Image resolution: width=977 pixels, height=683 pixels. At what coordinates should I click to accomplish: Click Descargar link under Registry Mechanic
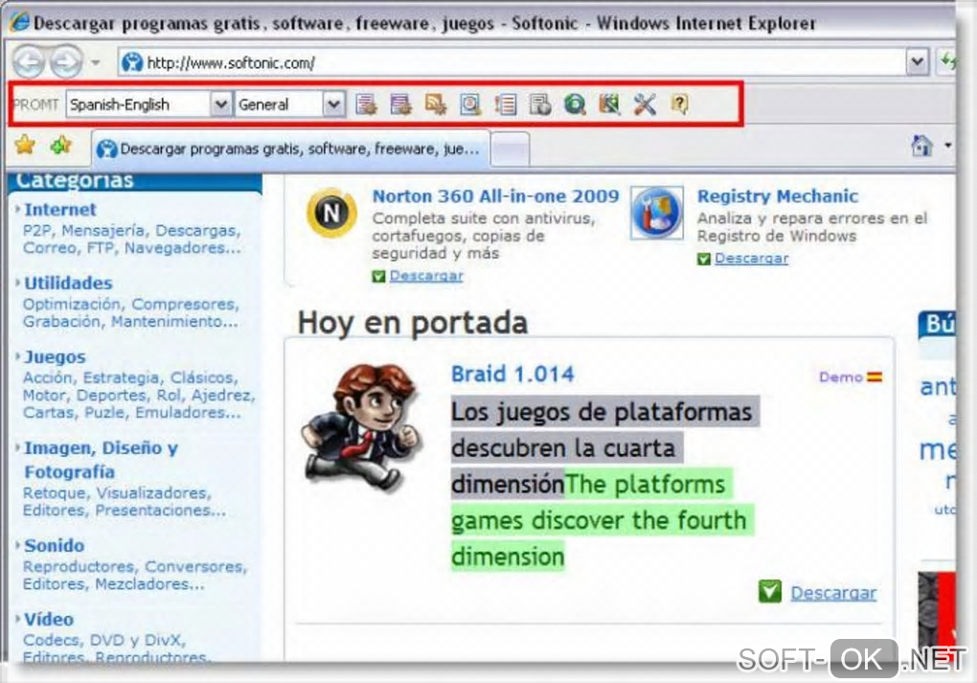(x=752, y=259)
